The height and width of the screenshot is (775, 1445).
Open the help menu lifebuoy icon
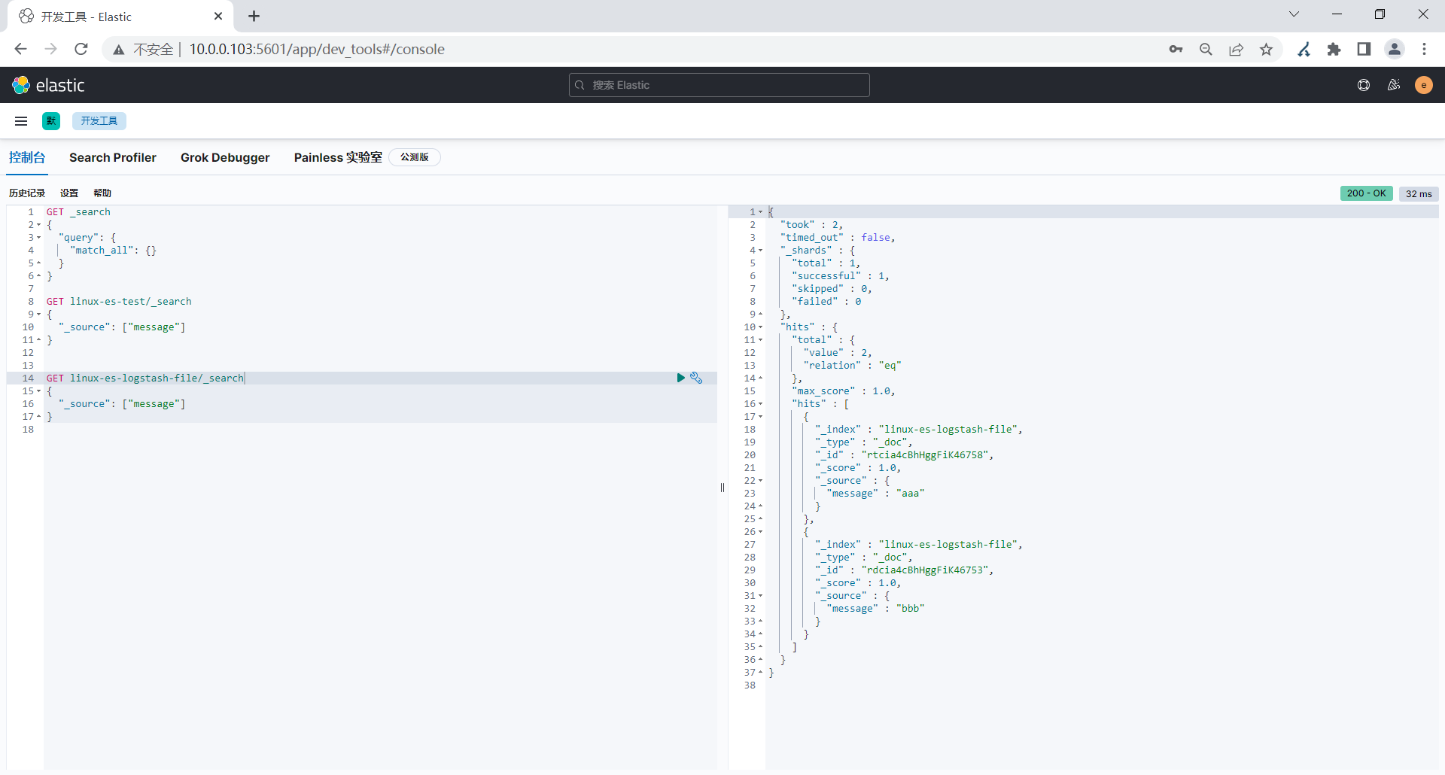click(x=1363, y=85)
